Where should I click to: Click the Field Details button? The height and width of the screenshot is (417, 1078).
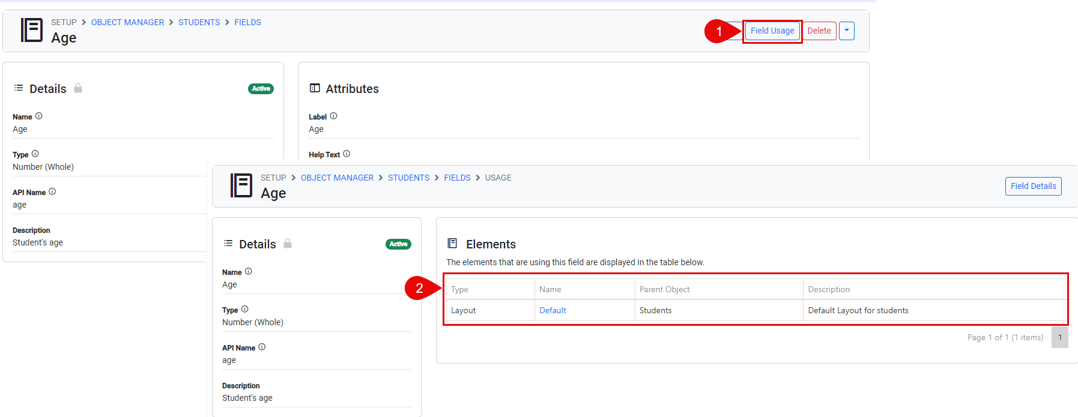coord(1033,186)
